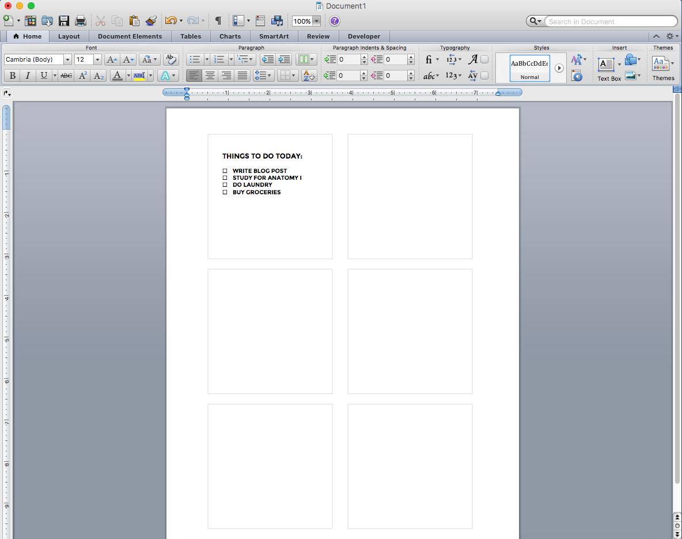Click the WRITE BLOG POST checkbox bullet
The height and width of the screenshot is (539, 682).
(225, 171)
